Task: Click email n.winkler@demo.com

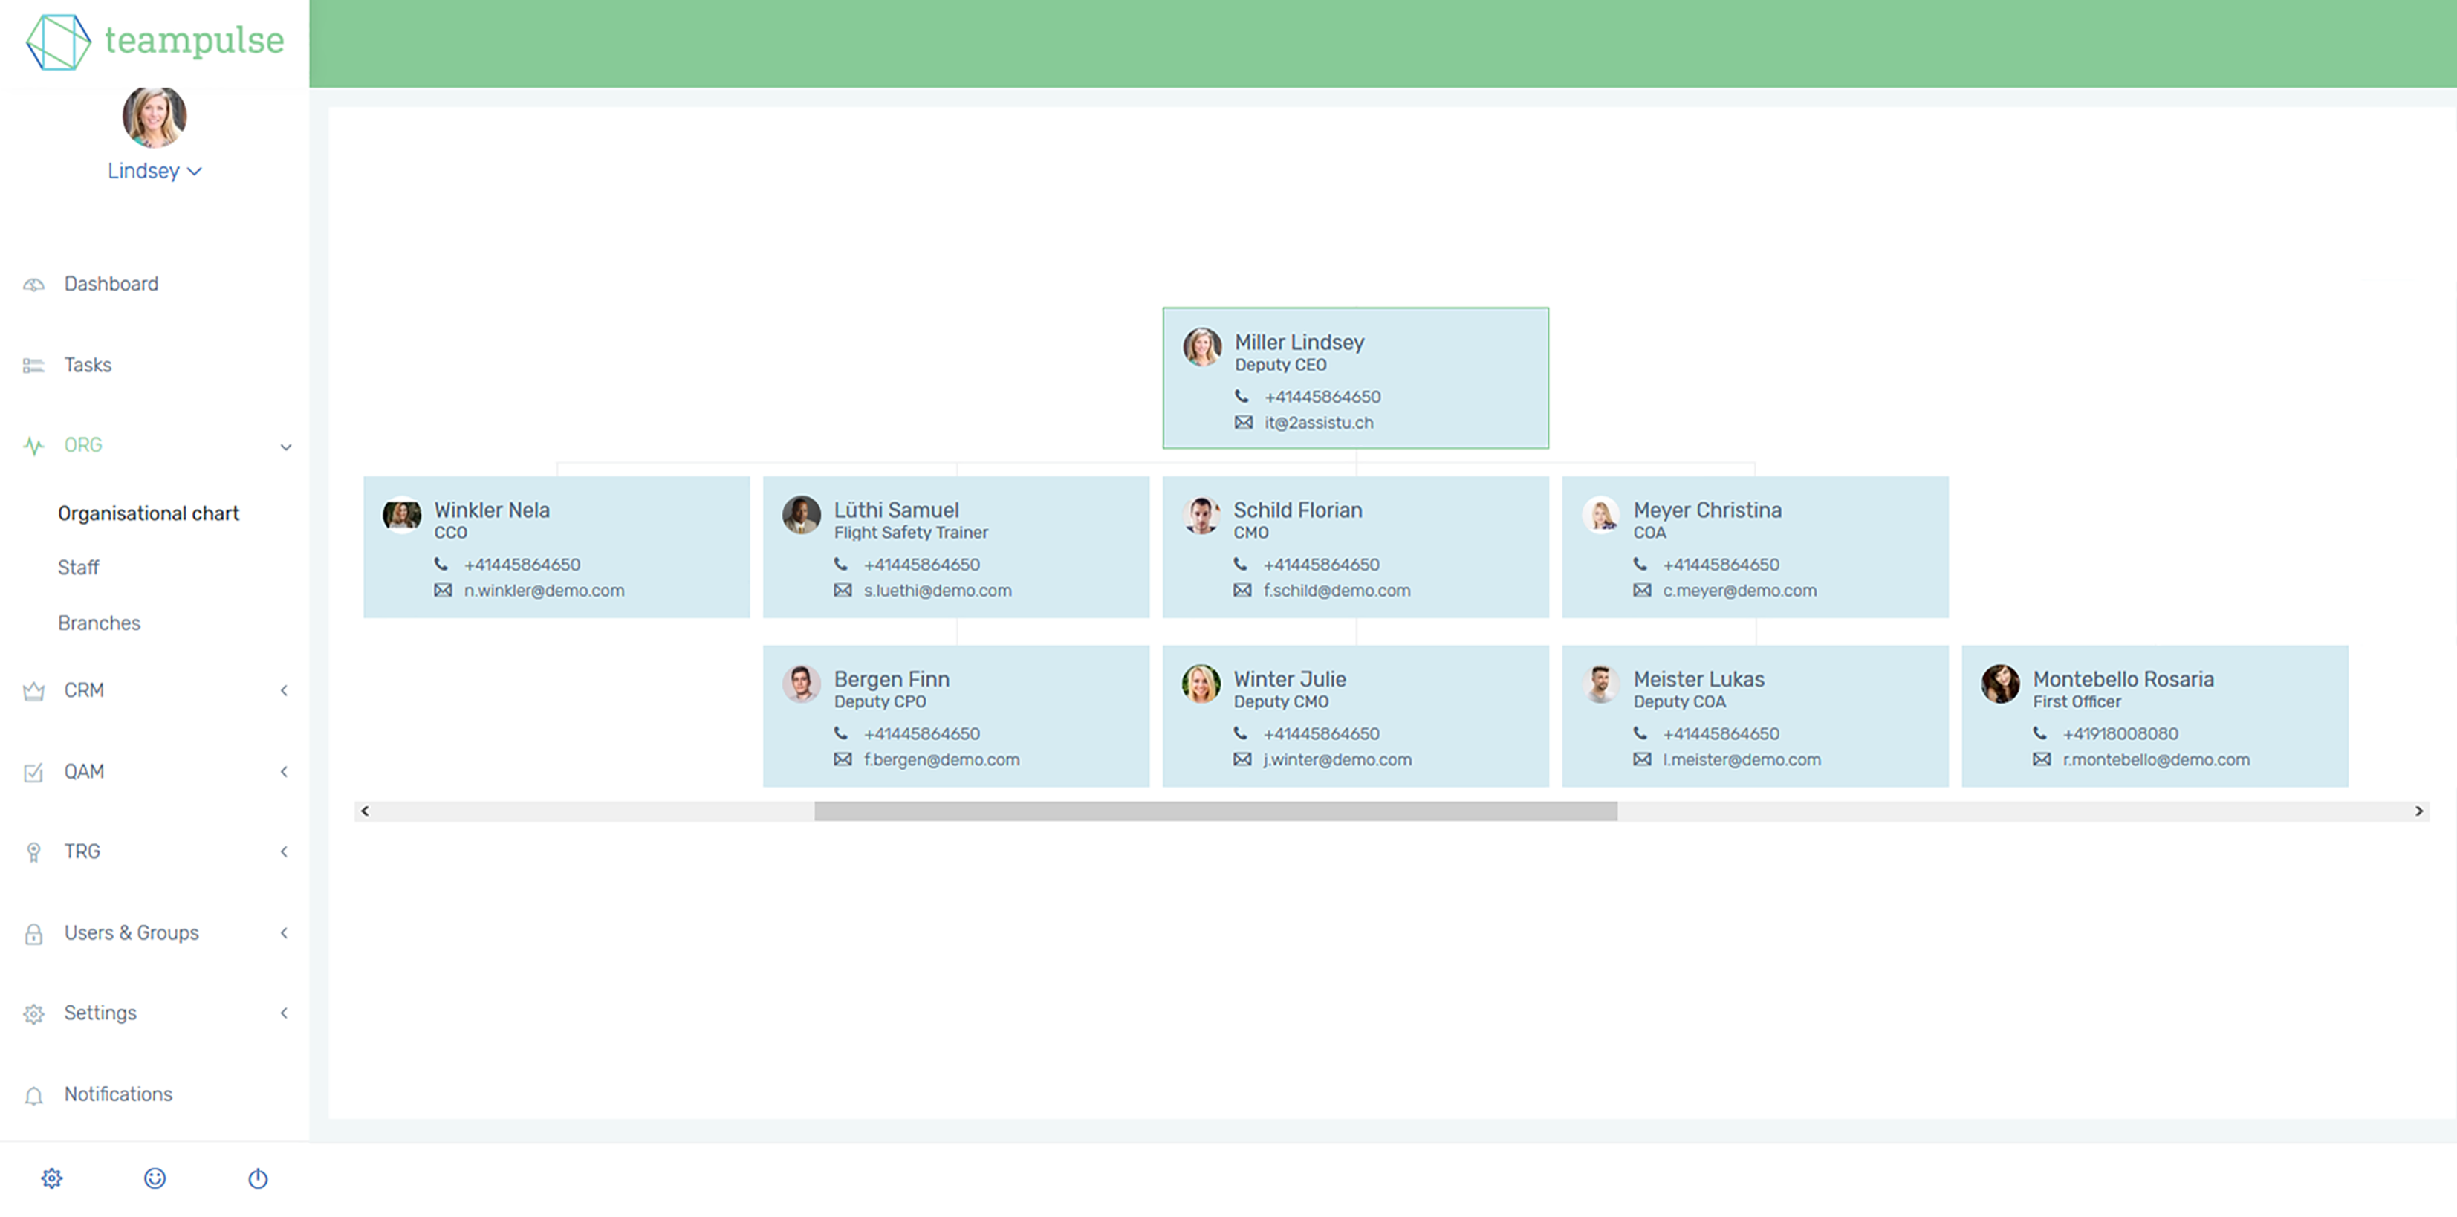Action: coord(545,591)
